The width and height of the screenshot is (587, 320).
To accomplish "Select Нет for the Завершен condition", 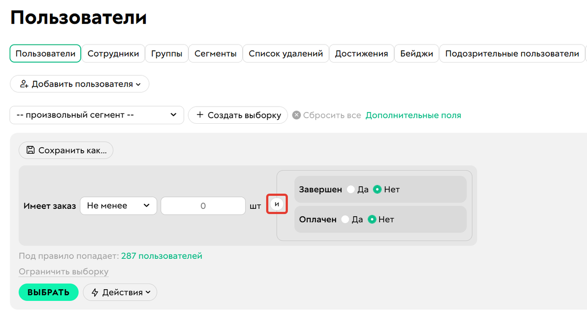I will pyautogui.click(x=376, y=189).
